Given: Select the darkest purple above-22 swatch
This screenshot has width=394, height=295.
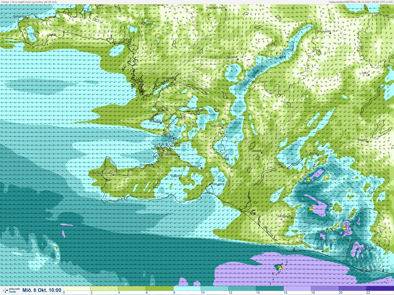Looking at the screenshot, I should 380,289.
